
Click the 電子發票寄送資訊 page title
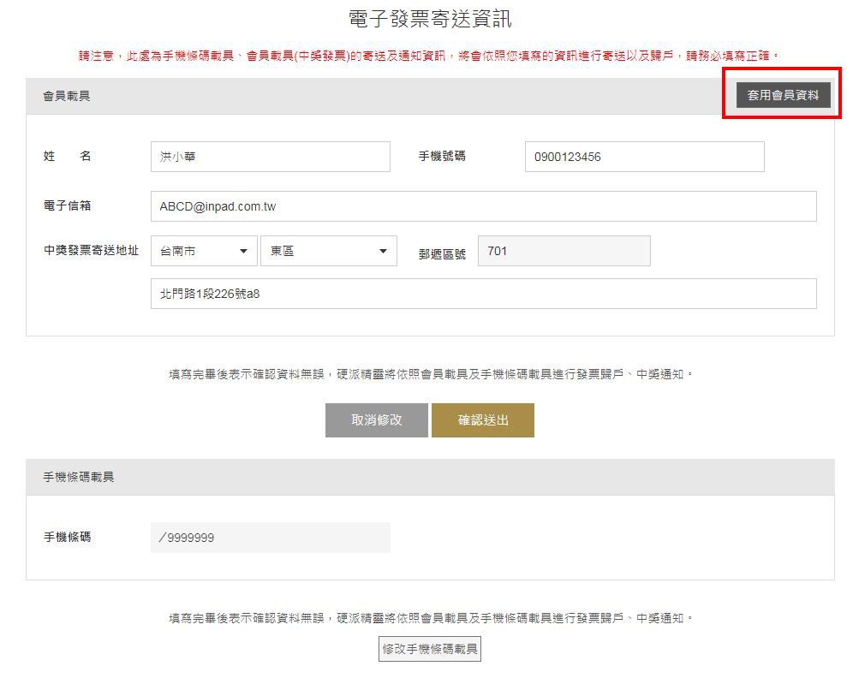[x=430, y=20]
